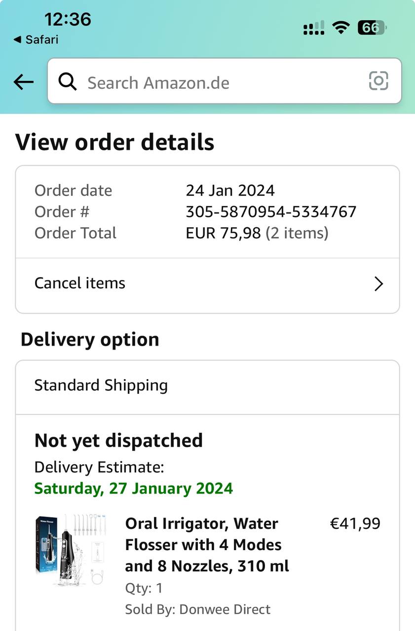Open the water flosser product thumbnail

71,551
